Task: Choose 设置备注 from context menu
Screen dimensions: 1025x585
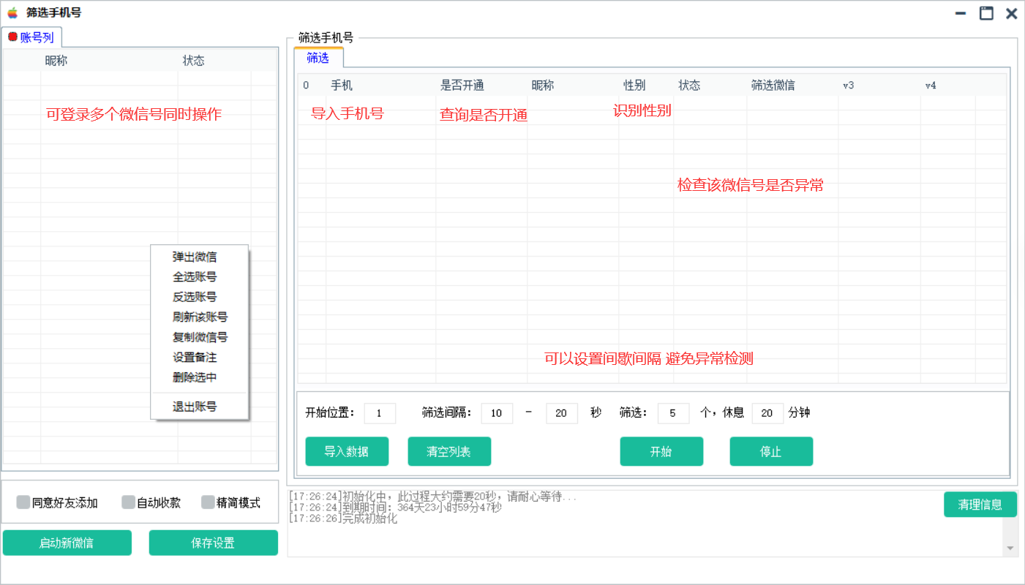Action: tap(195, 358)
